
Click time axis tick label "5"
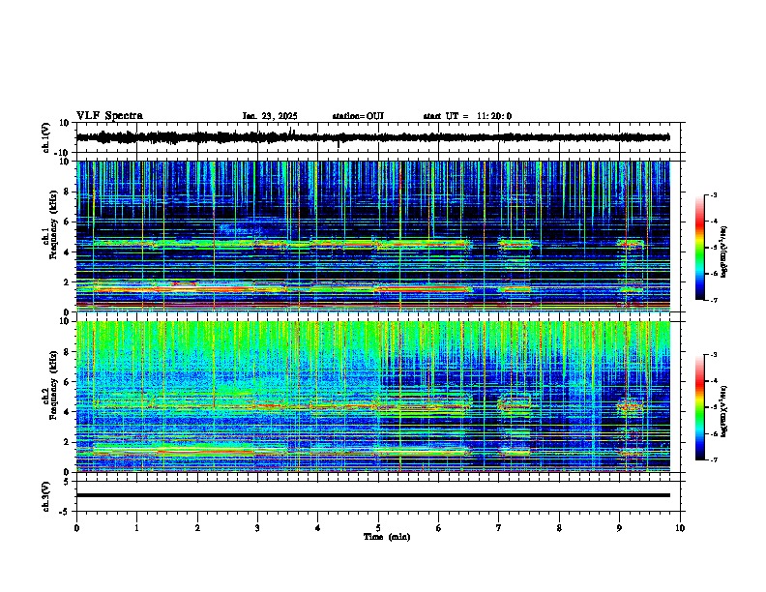[x=378, y=528]
